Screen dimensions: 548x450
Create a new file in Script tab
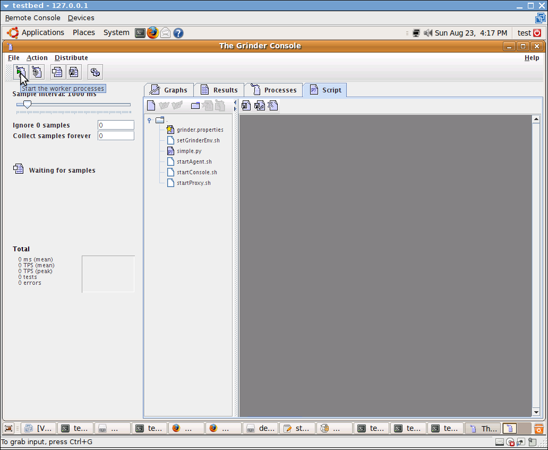(151, 105)
